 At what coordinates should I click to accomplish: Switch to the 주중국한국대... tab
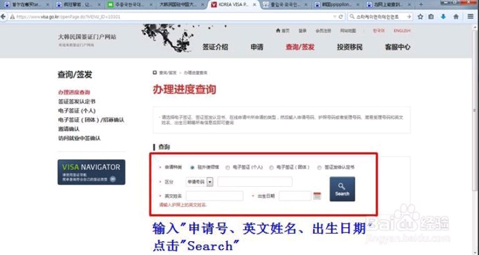(x=130, y=5)
